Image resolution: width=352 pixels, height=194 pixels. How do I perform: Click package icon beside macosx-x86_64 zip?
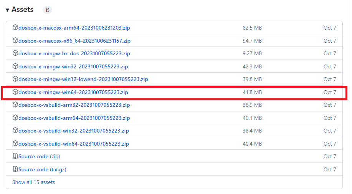pos(15,40)
